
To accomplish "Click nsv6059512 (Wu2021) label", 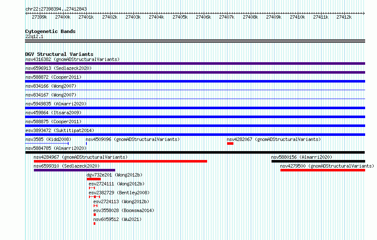I will tap(117, 219).
